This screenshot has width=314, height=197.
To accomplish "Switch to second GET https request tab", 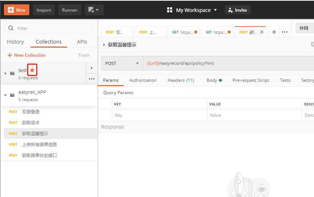I will point(217,32).
